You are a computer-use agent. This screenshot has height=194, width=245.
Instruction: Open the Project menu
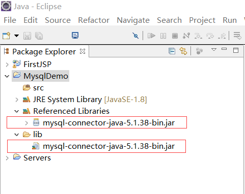pyautogui.click(x=202, y=20)
